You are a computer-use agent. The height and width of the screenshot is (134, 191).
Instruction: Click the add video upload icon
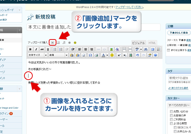click(x=58, y=43)
